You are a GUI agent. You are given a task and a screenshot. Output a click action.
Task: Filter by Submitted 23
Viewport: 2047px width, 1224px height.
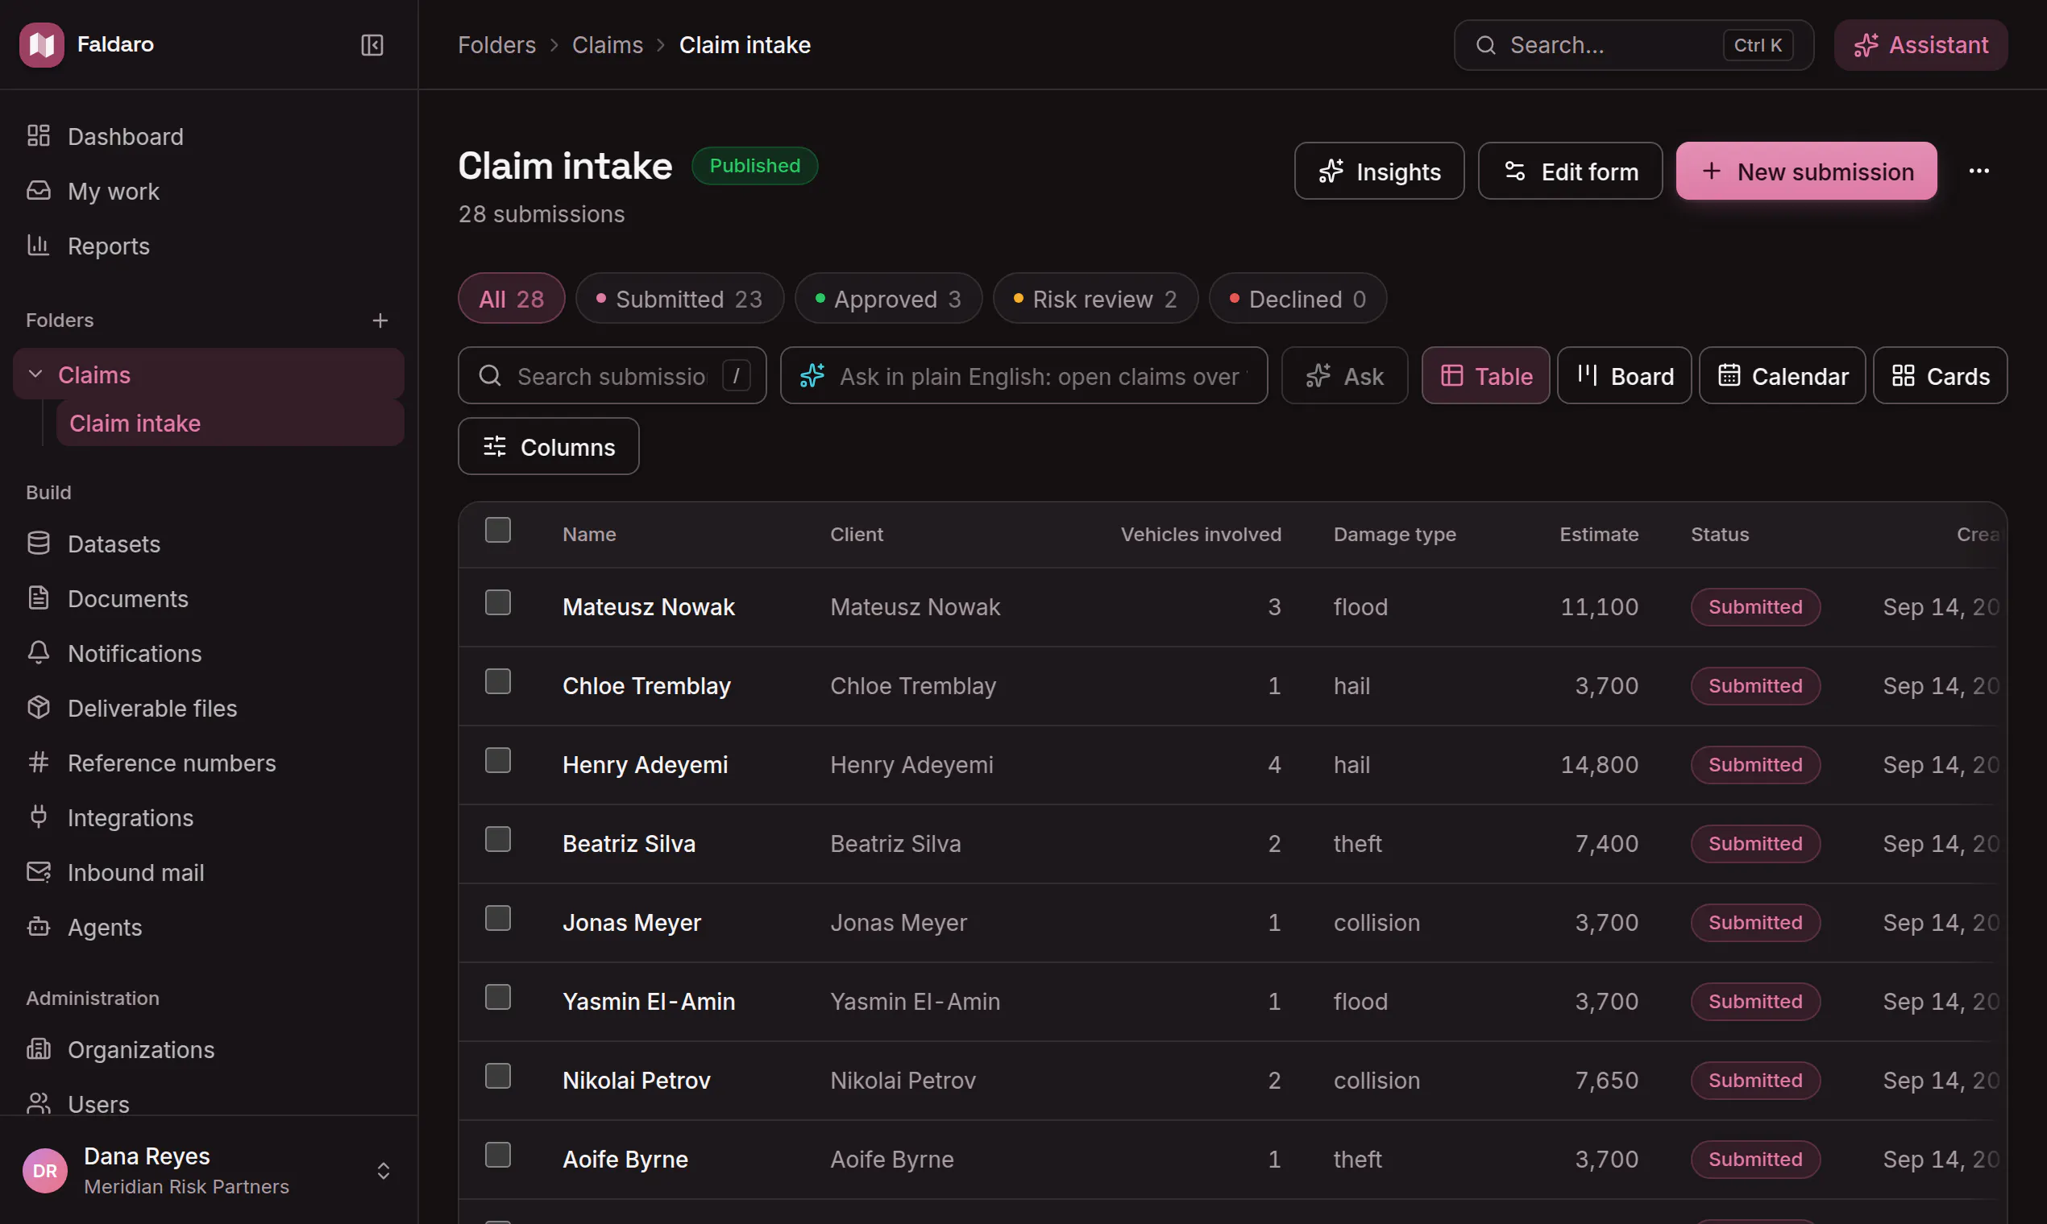coord(679,298)
